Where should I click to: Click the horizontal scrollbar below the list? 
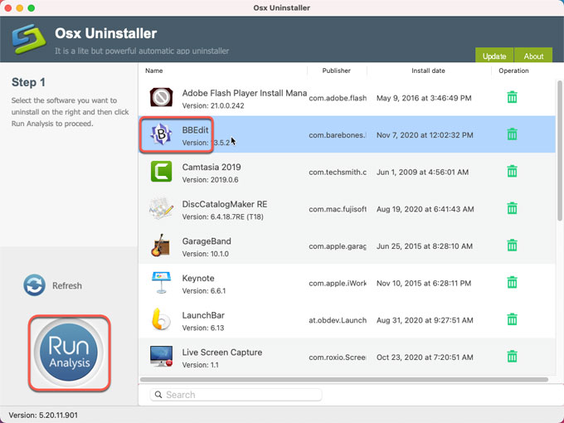click(x=344, y=380)
